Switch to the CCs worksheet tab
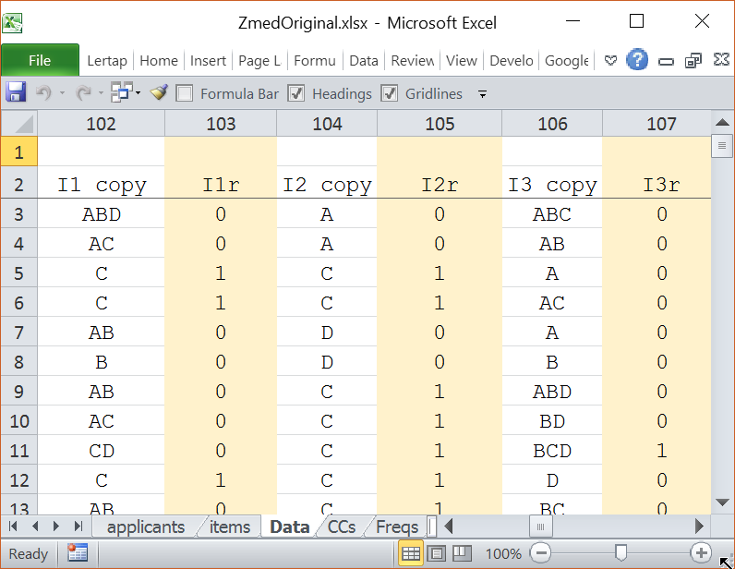This screenshot has height=569, width=735. tap(342, 527)
